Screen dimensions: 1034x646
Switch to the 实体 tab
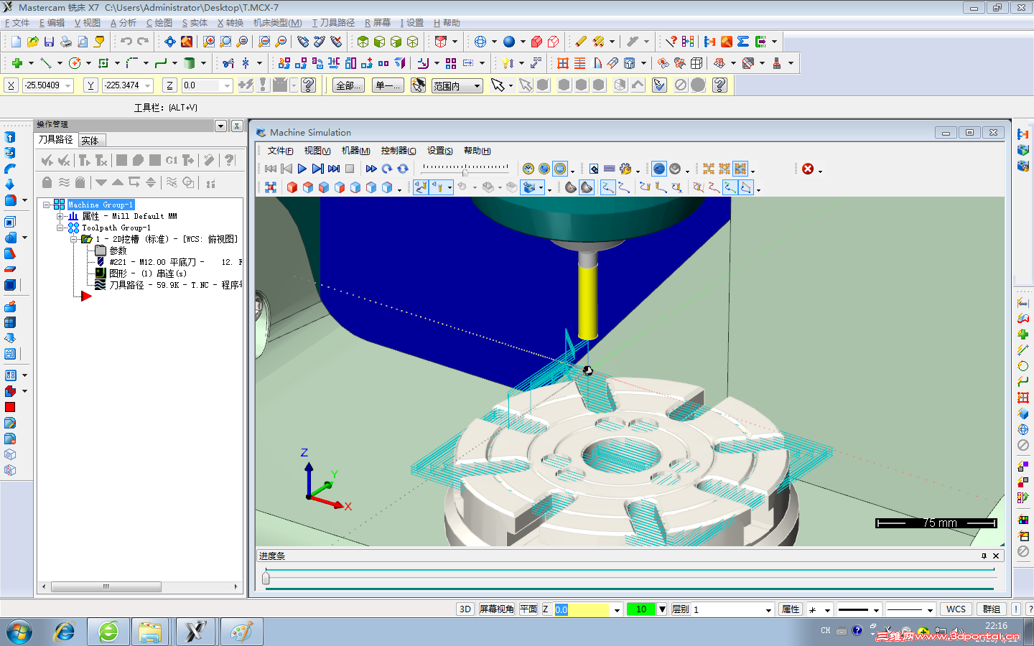pos(90,141)
